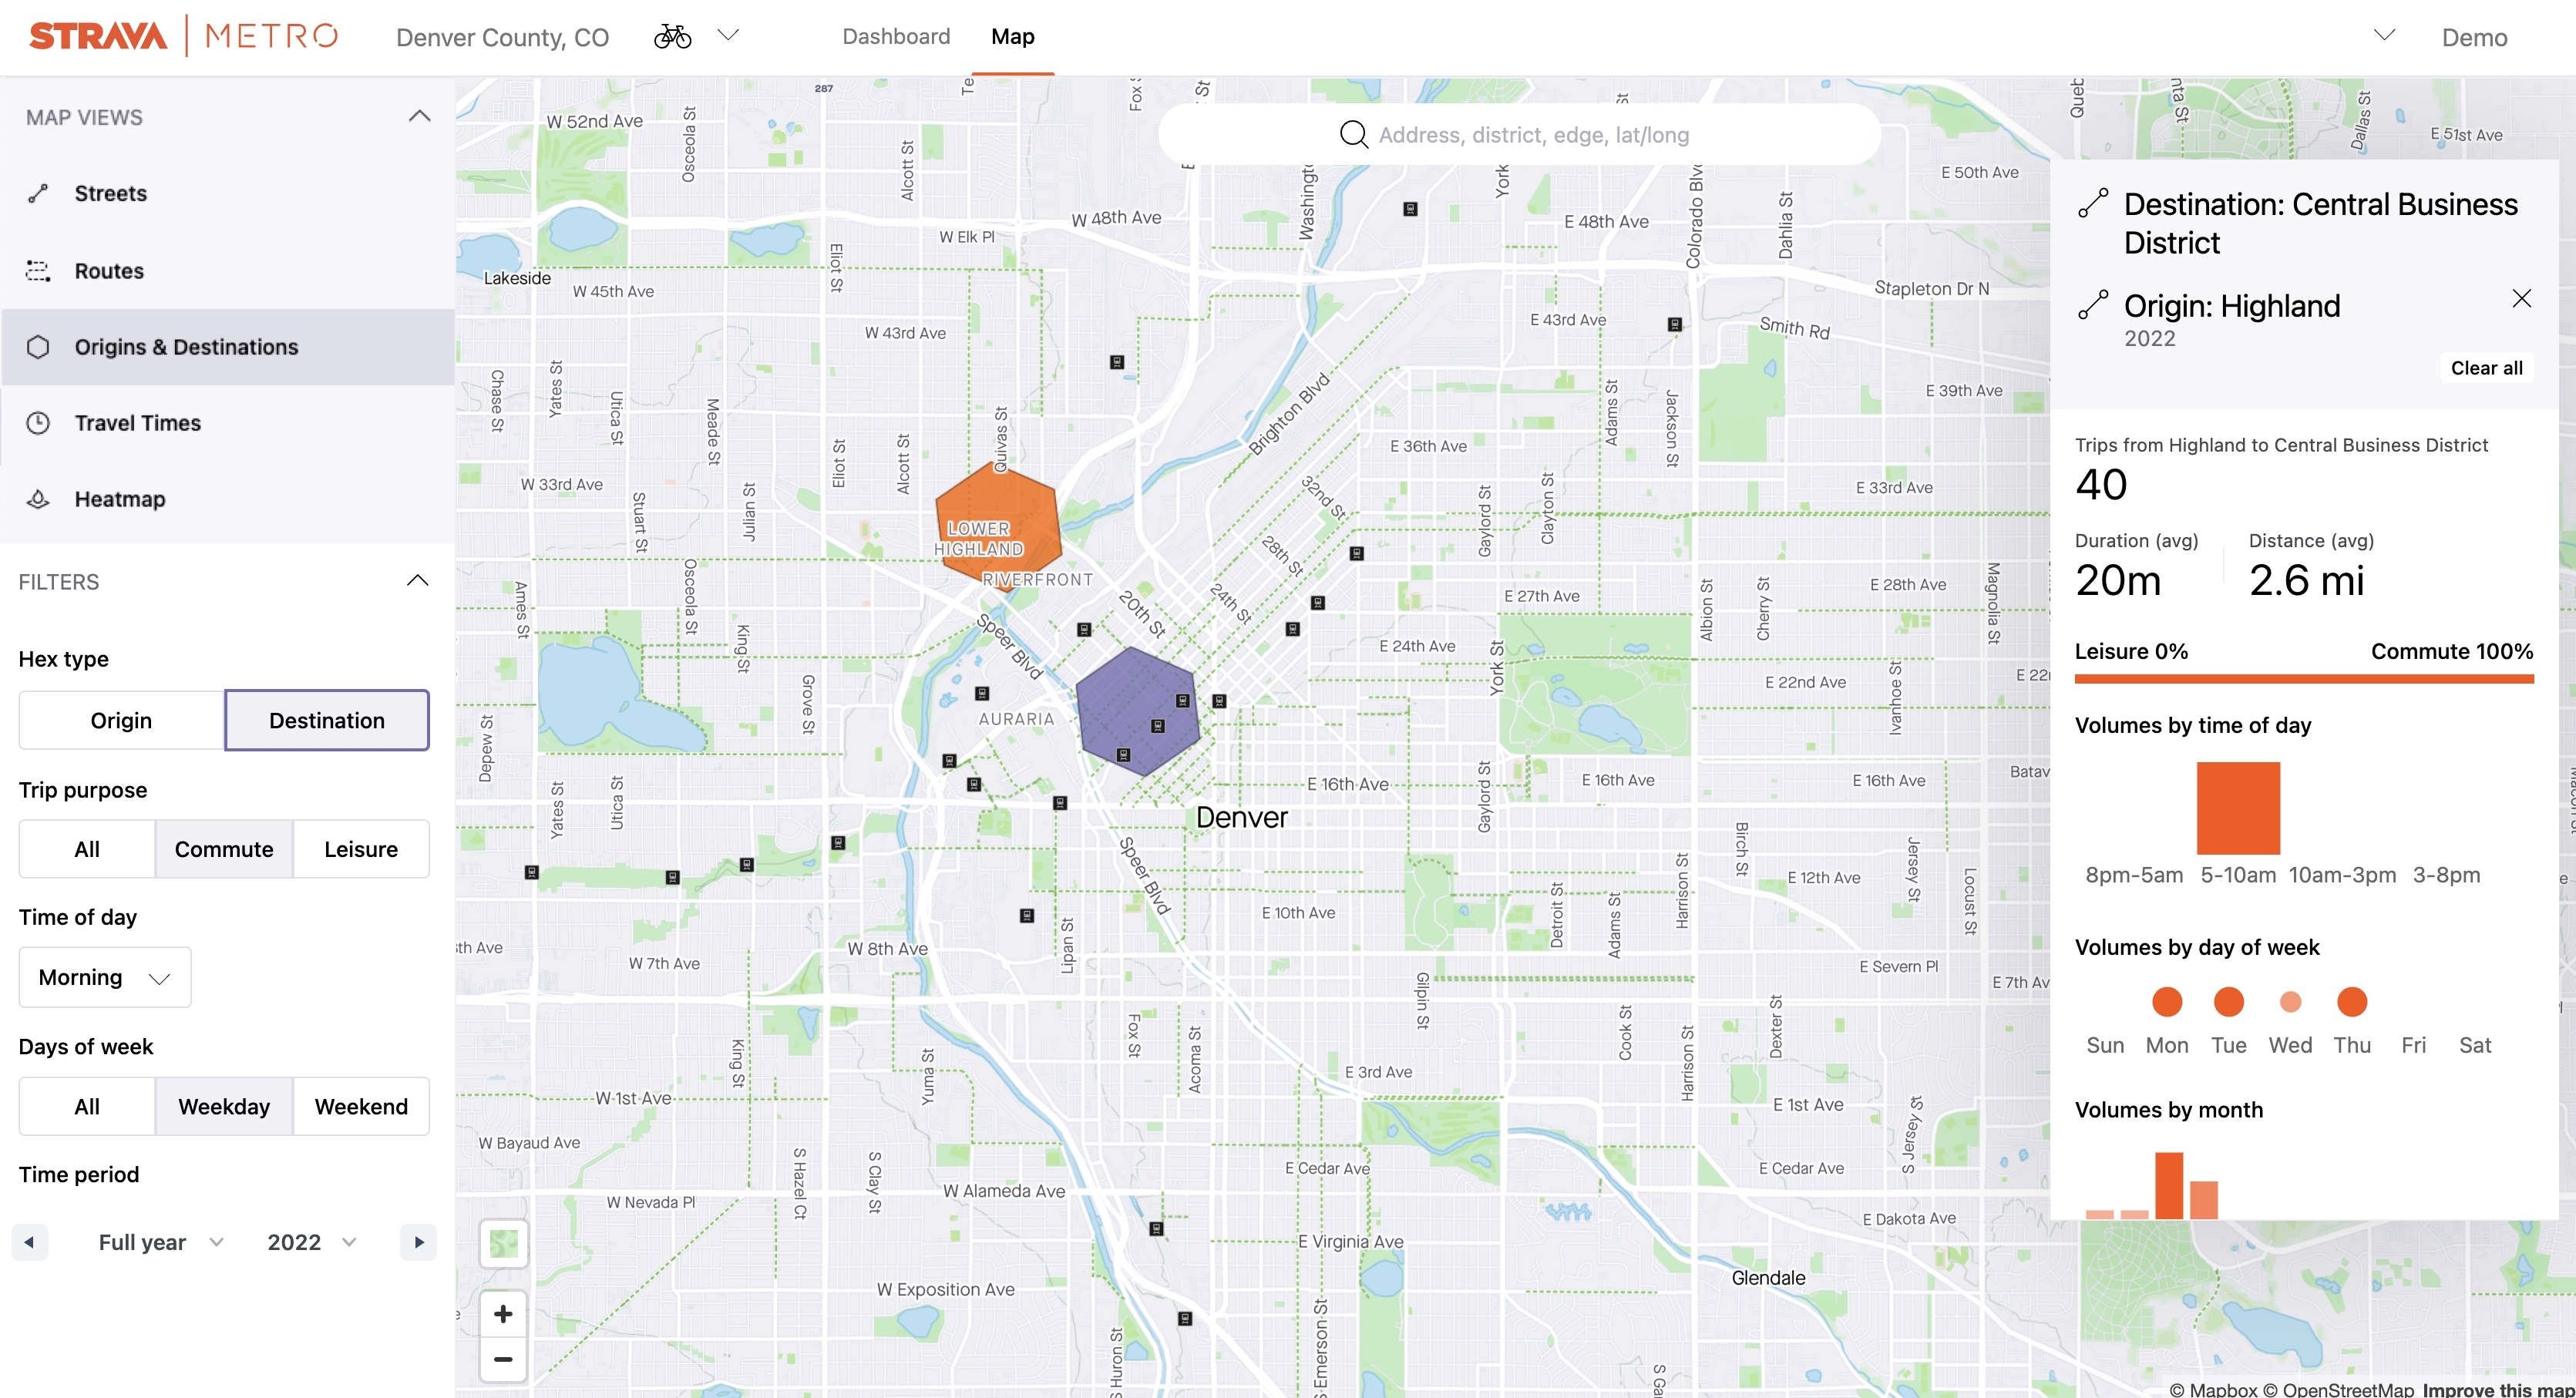Go to previous time period arrow
The height and width of the screenshot is (1398, 2576).
pos(29,1242)
